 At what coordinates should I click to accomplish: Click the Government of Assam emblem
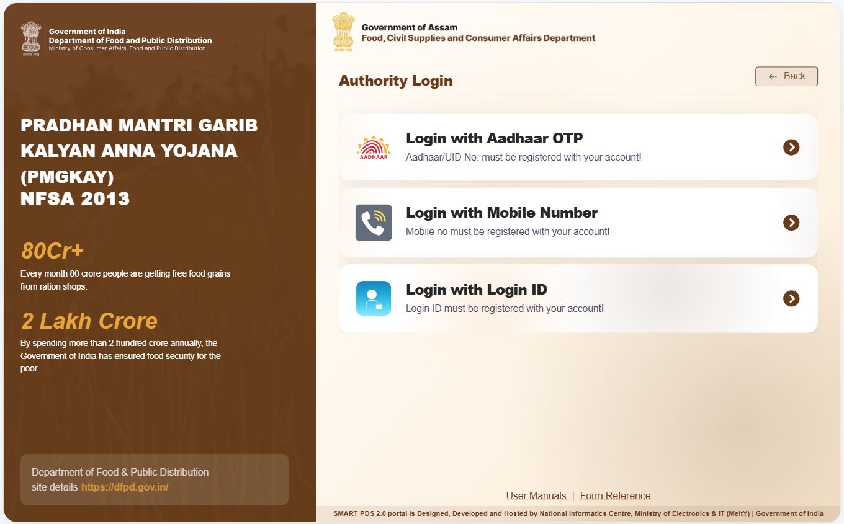click(x=343, y=31)
